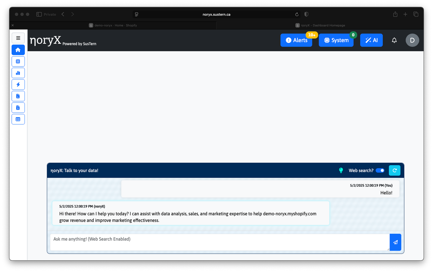Show the tab overview in Safari

[x=416, y=14]
